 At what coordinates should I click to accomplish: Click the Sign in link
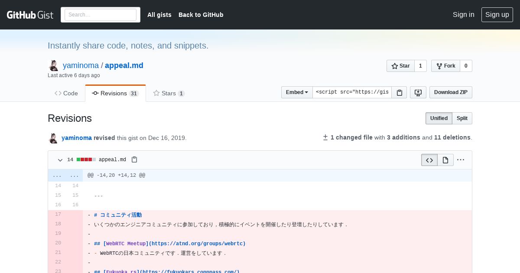[463, 15]
